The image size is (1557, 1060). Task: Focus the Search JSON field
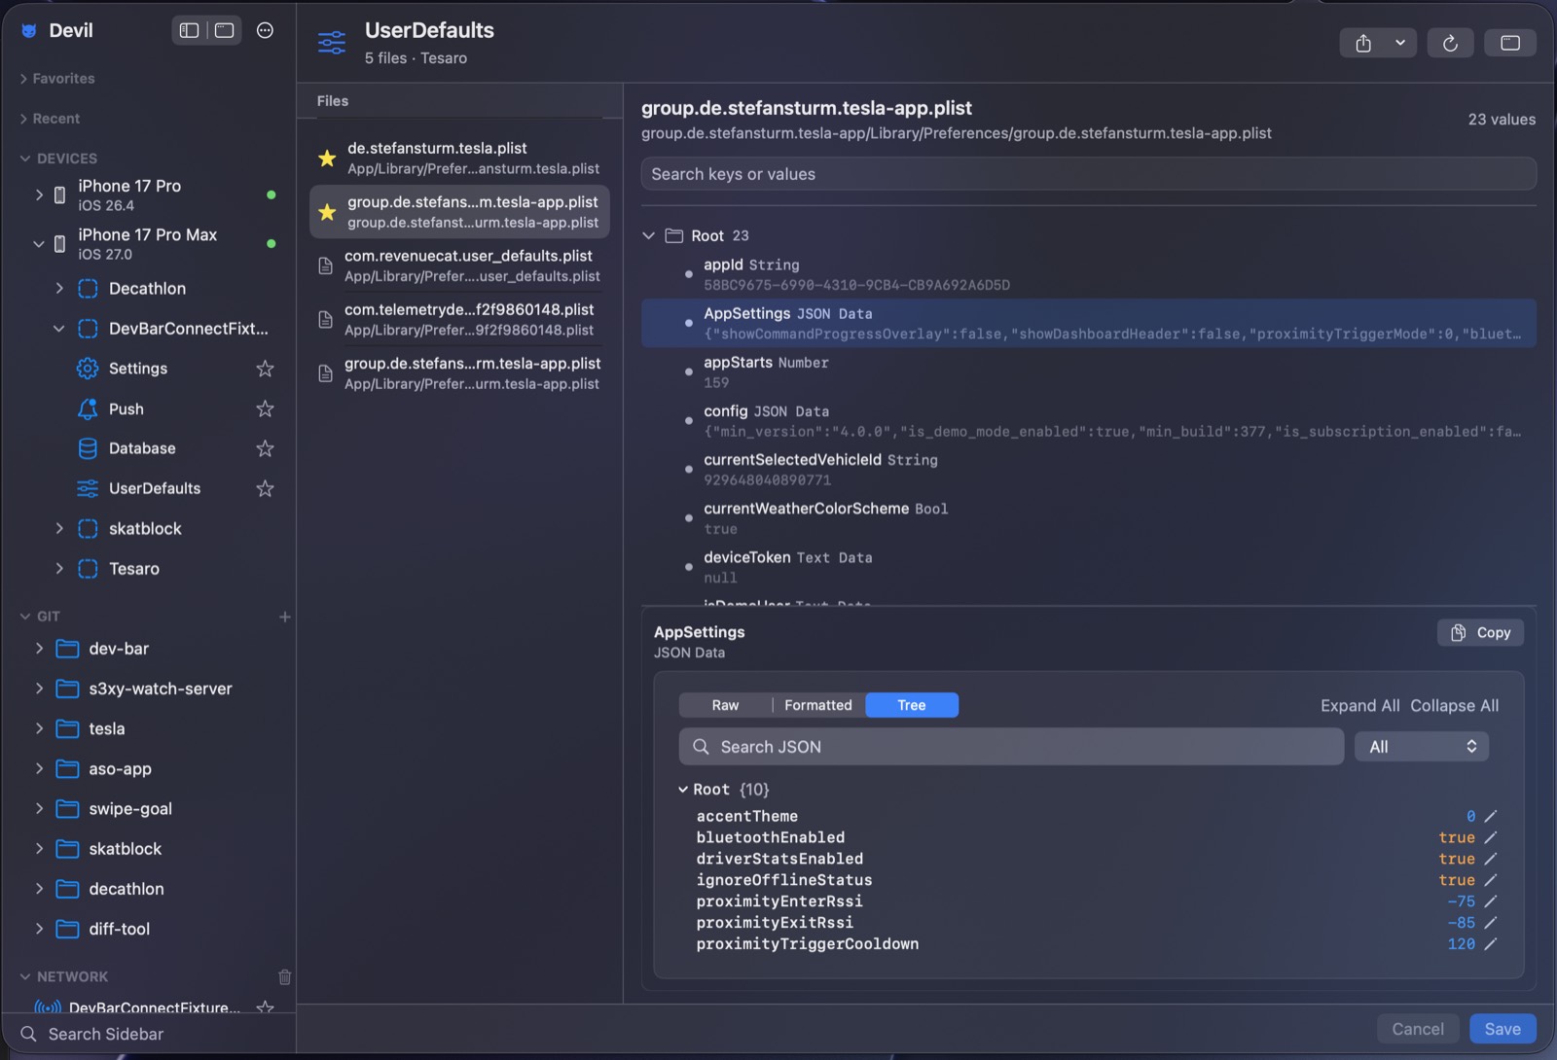tap(1011, 747)
